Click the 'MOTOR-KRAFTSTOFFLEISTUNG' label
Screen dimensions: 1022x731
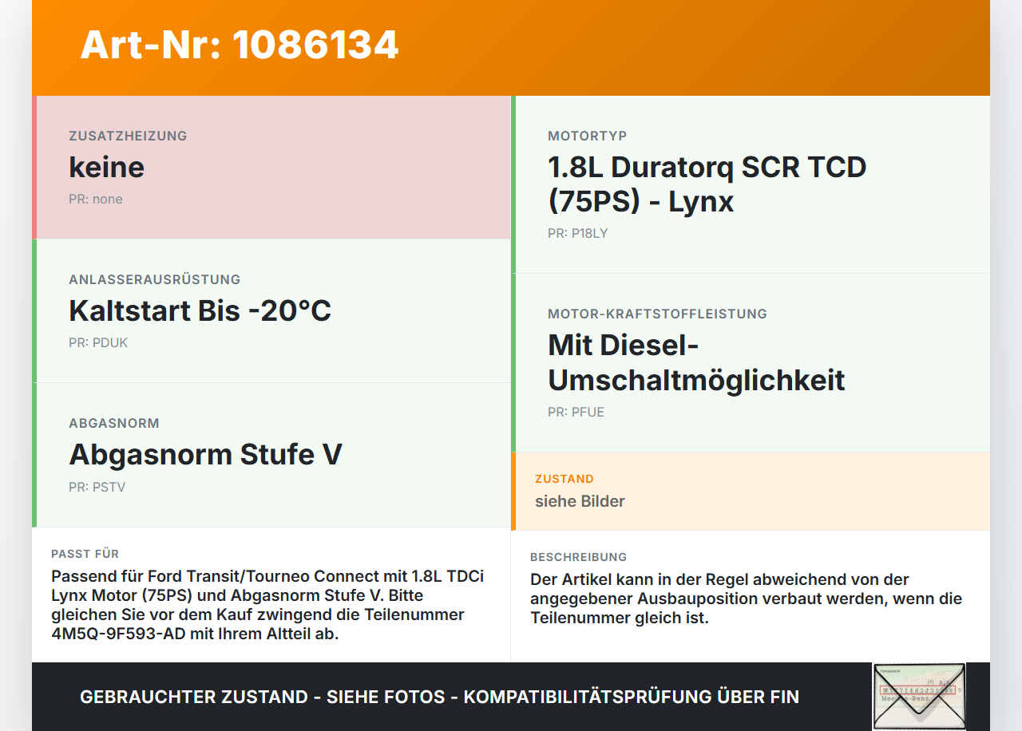(658, 314)
